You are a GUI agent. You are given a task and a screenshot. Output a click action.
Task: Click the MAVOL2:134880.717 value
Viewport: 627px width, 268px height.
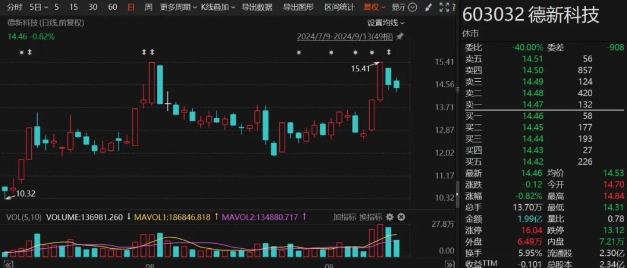tap(260, 217)
